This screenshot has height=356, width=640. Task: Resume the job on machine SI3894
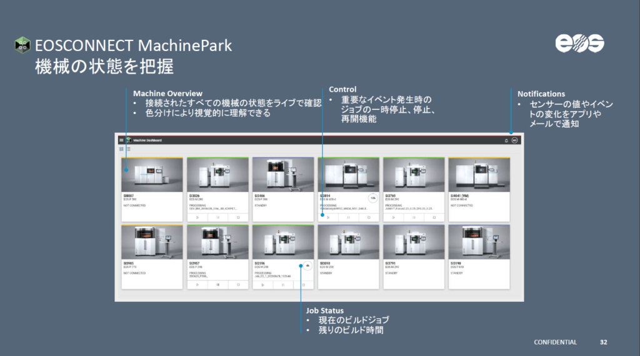[328, 218]
